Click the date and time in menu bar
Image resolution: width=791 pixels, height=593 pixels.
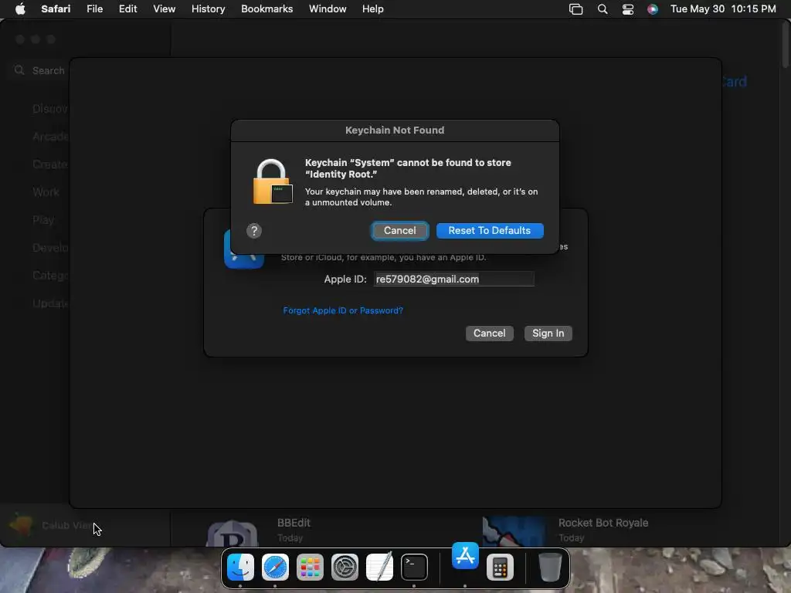pos(723,9)
